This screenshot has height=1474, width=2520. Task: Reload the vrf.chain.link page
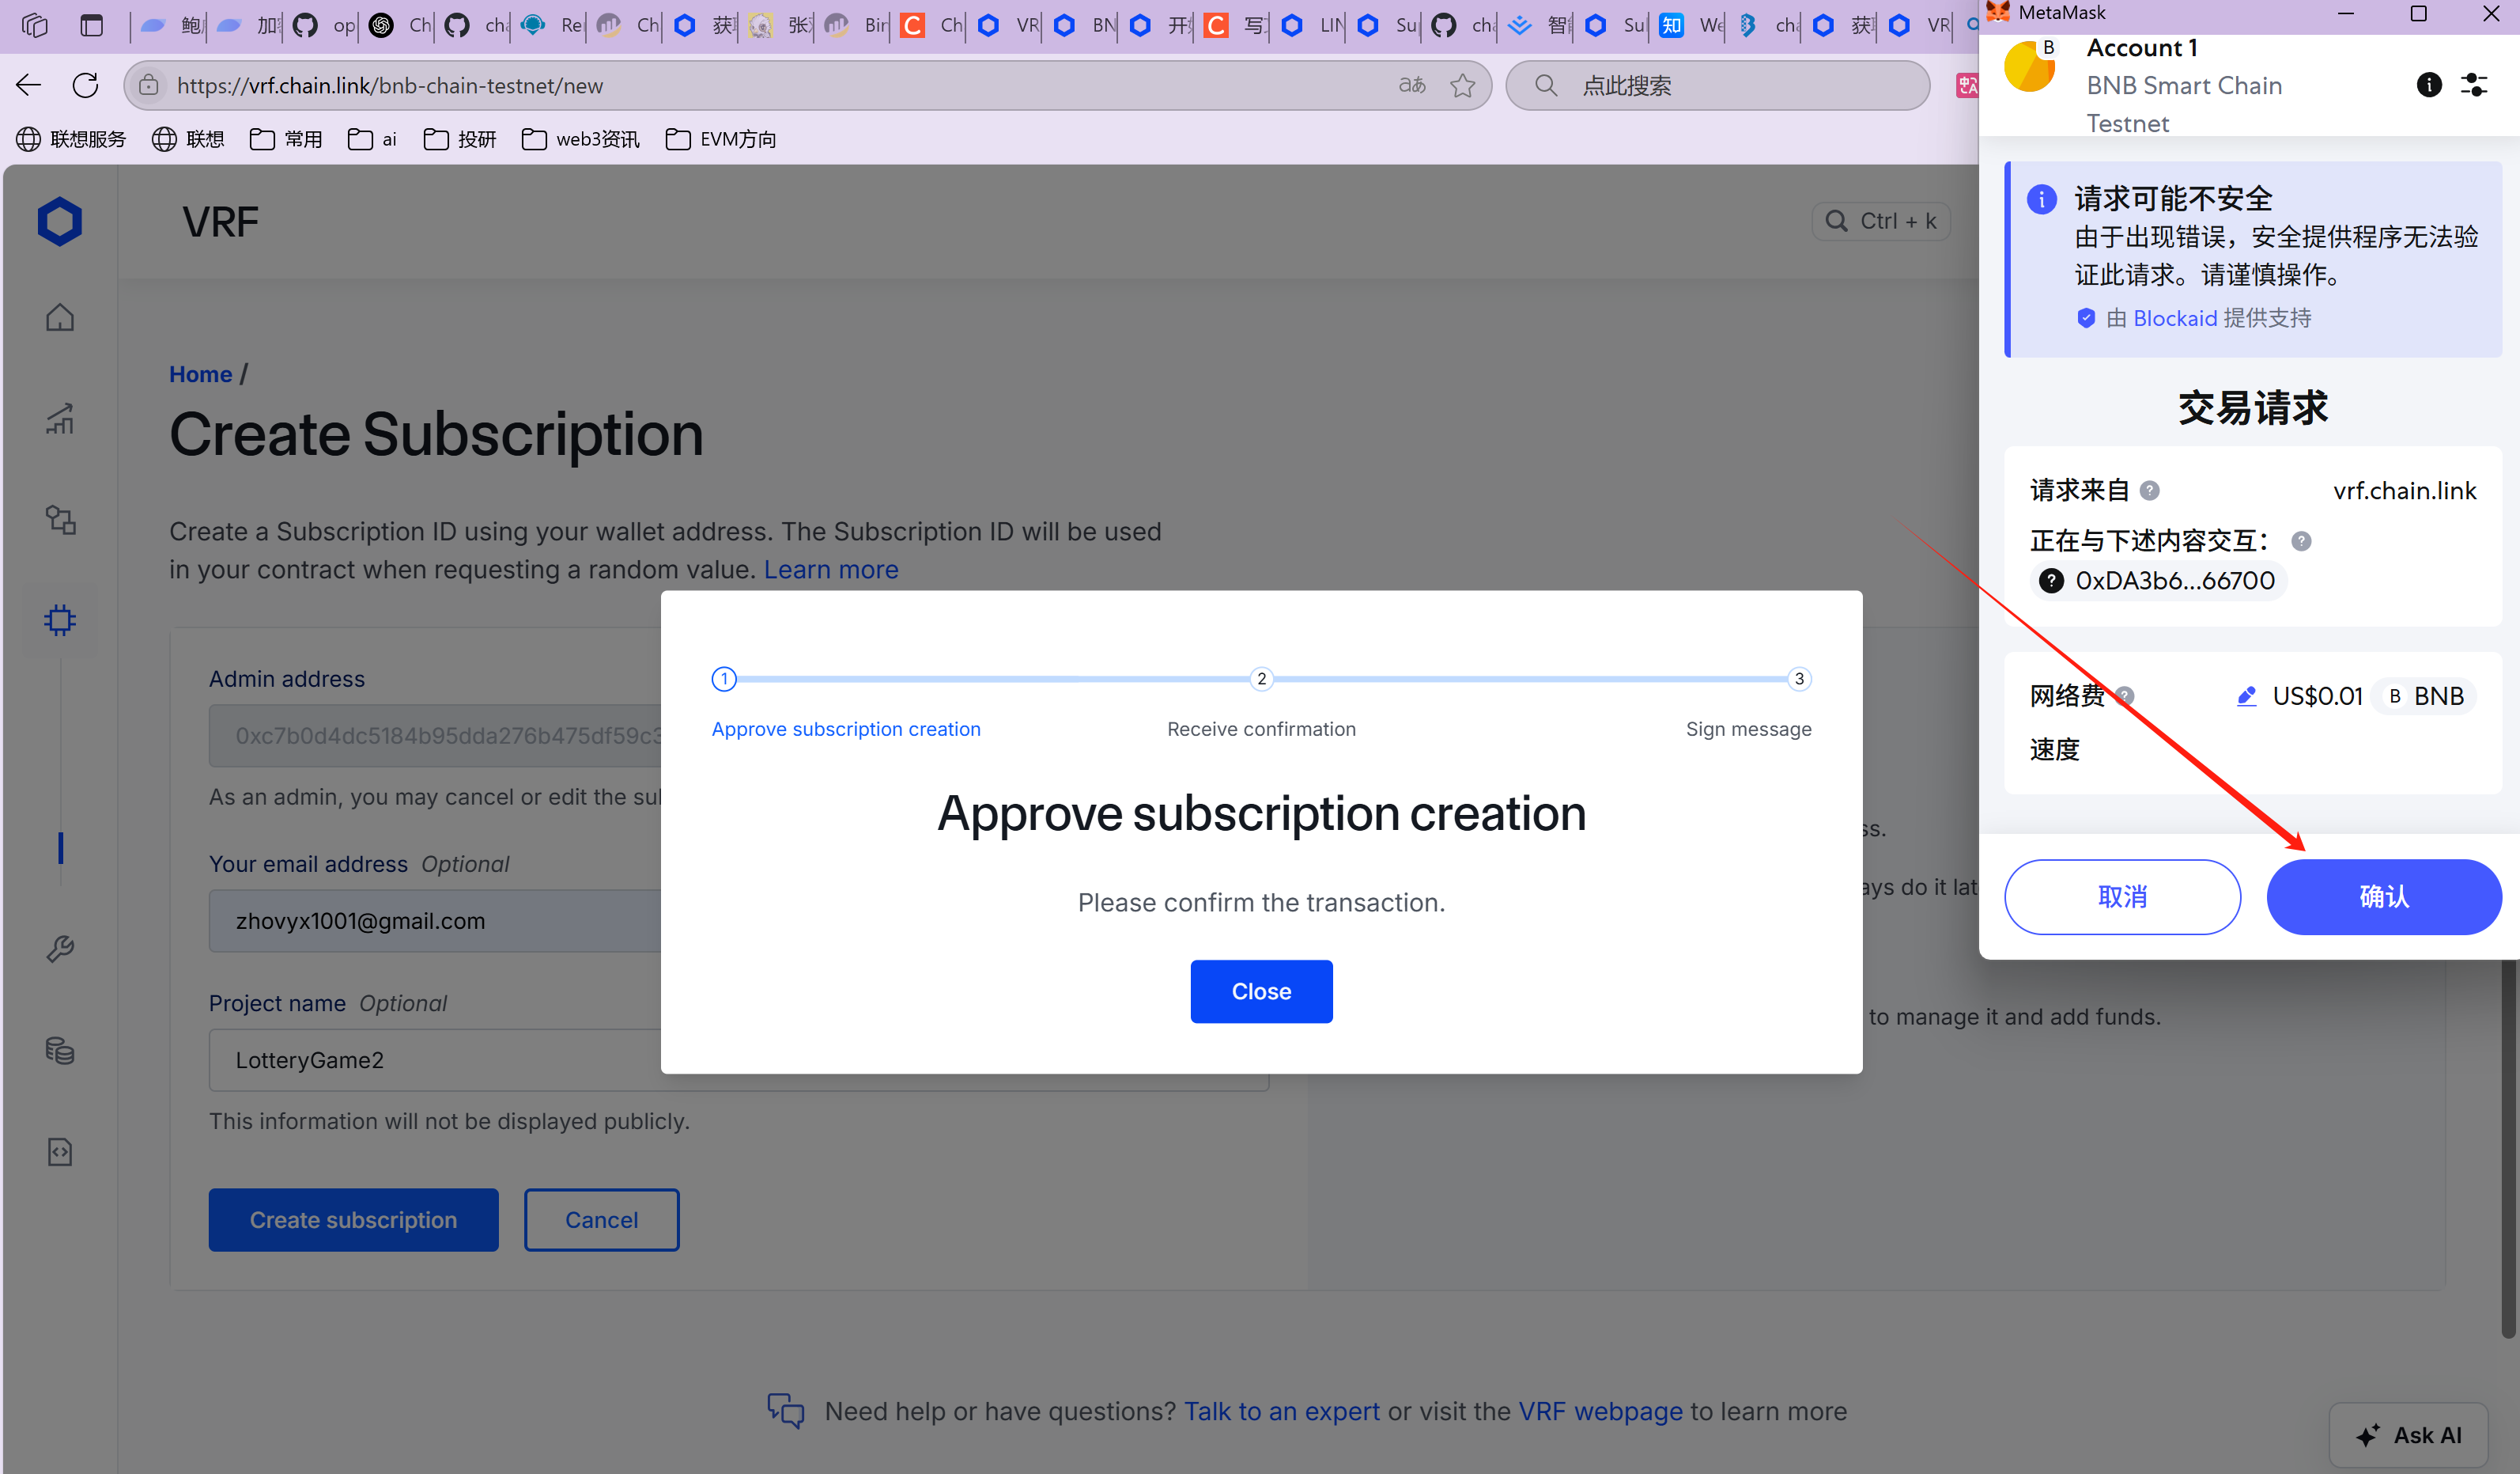pyautogui.click(x=86, y=85)
